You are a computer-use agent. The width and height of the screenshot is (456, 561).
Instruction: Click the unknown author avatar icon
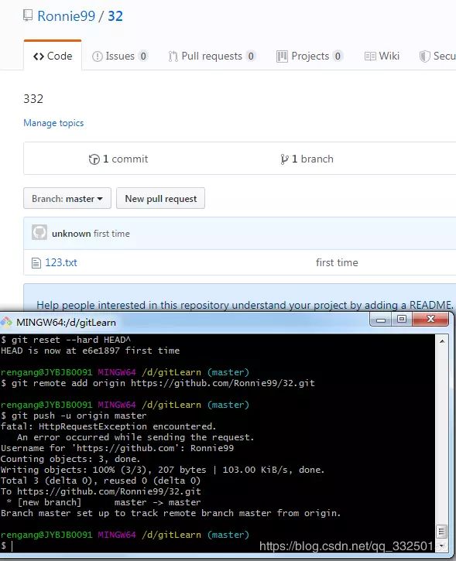[x=39, y=233]
